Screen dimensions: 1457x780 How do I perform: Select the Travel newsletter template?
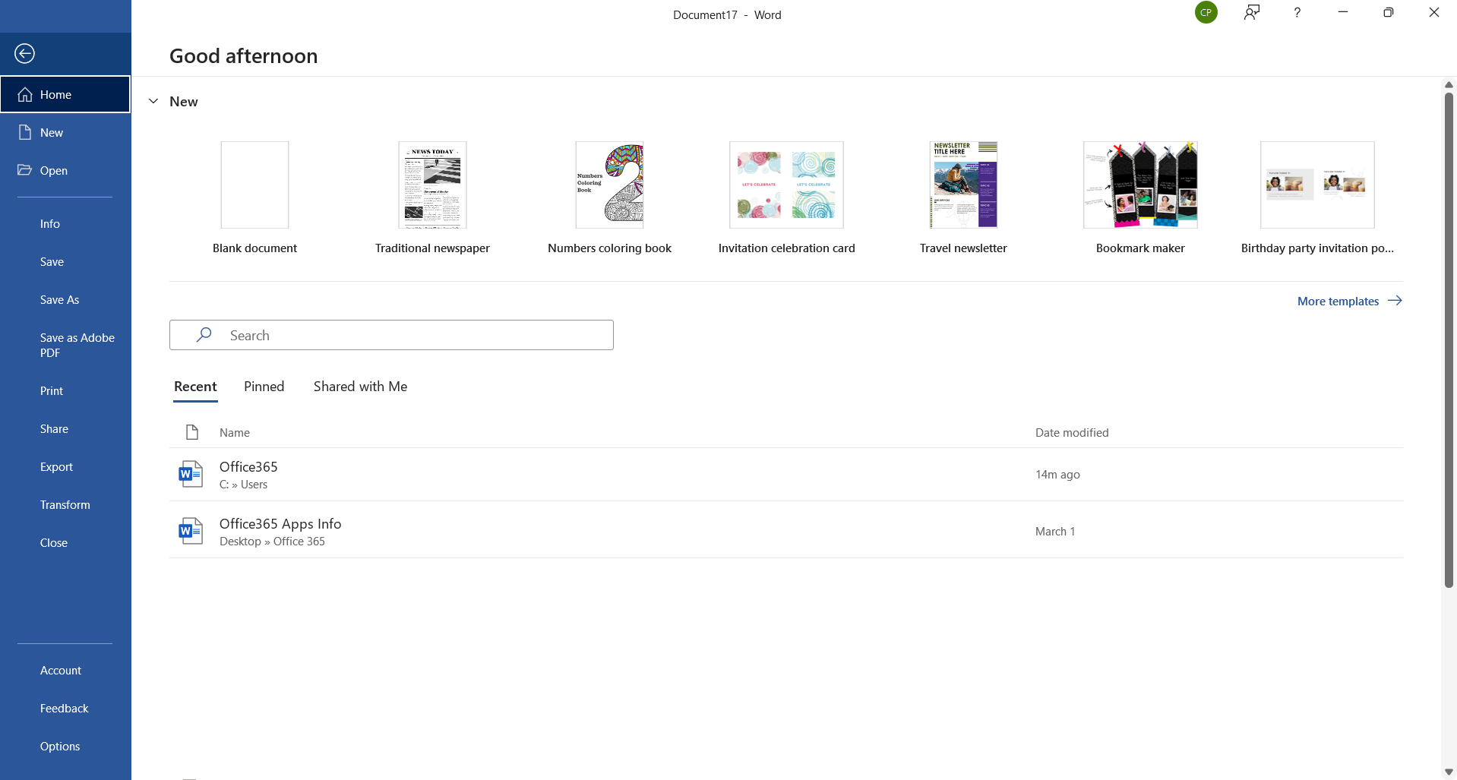pos(963,197)
